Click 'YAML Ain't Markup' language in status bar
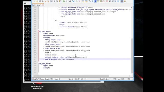This screenshot has height=92, width=164. coord(38,79)
